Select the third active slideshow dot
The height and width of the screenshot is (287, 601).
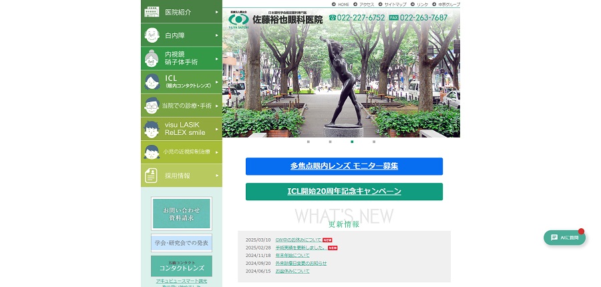(x=352, y=141)
